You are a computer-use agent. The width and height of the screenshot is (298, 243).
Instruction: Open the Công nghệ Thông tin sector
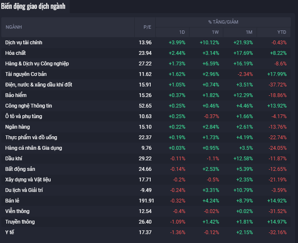pos(29,106)
